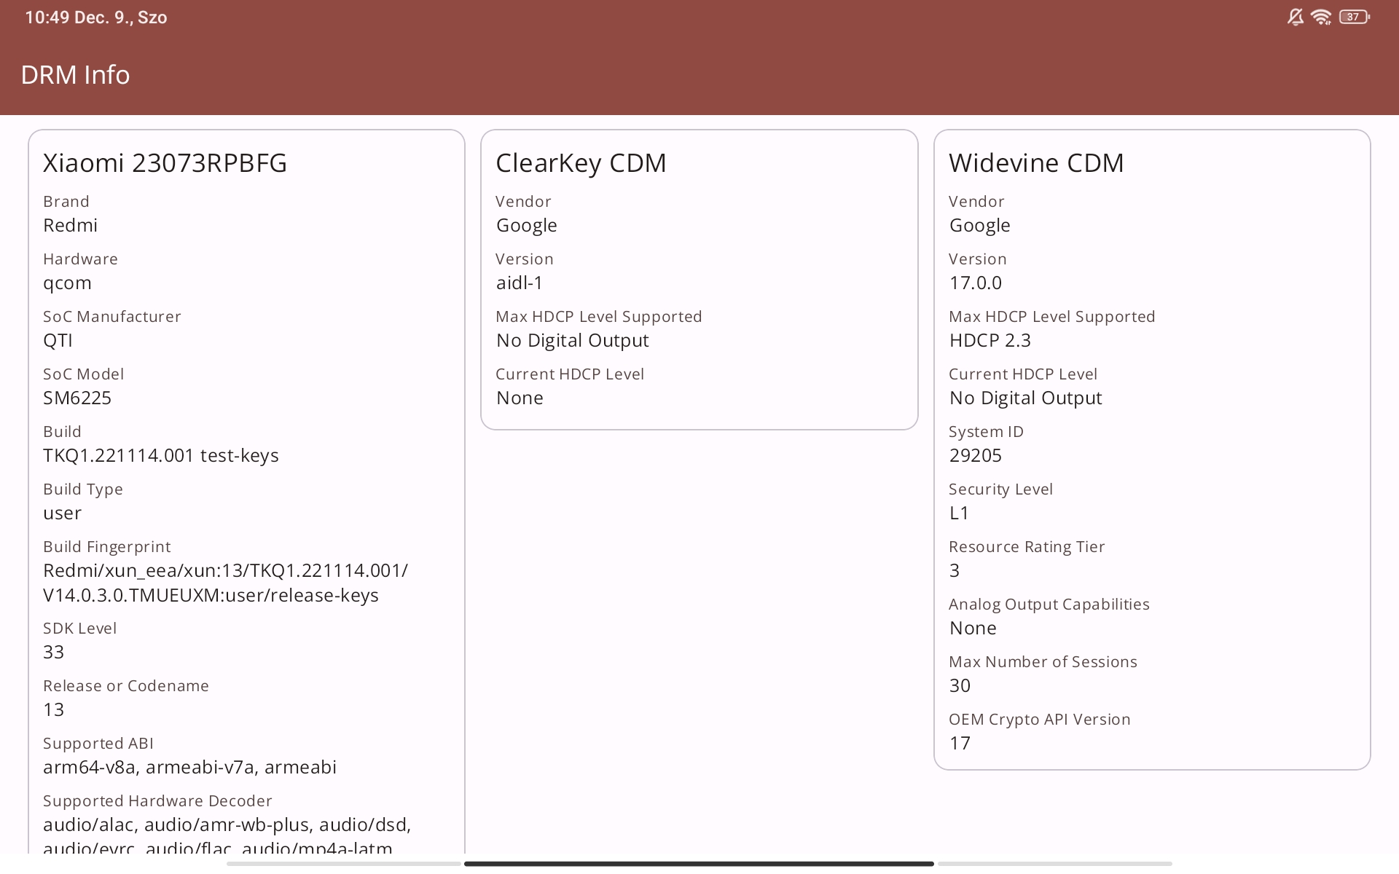Tap the Wi-Fi status icon
Viewport: 1399px width, 874px height.
1321,17
